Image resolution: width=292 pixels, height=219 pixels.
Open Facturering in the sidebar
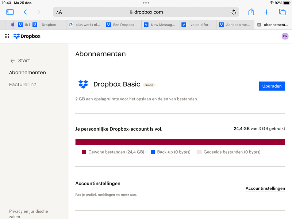tap(23, 84)
